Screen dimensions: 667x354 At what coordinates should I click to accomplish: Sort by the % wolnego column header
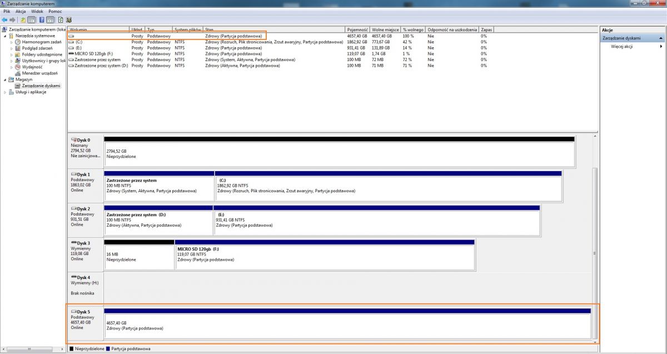414,29
